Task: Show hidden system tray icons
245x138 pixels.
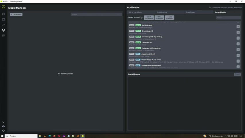Action: 225,136
